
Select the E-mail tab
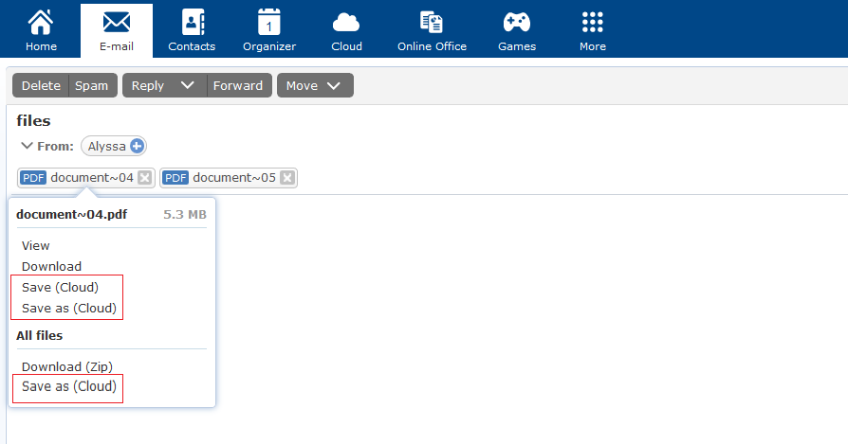pyautogui.click(x=117, y=30)
